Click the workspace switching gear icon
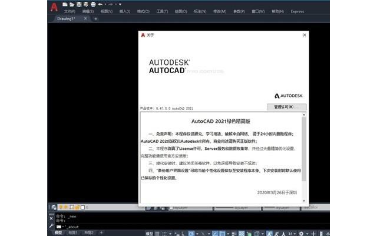 (x=301, y=234)
